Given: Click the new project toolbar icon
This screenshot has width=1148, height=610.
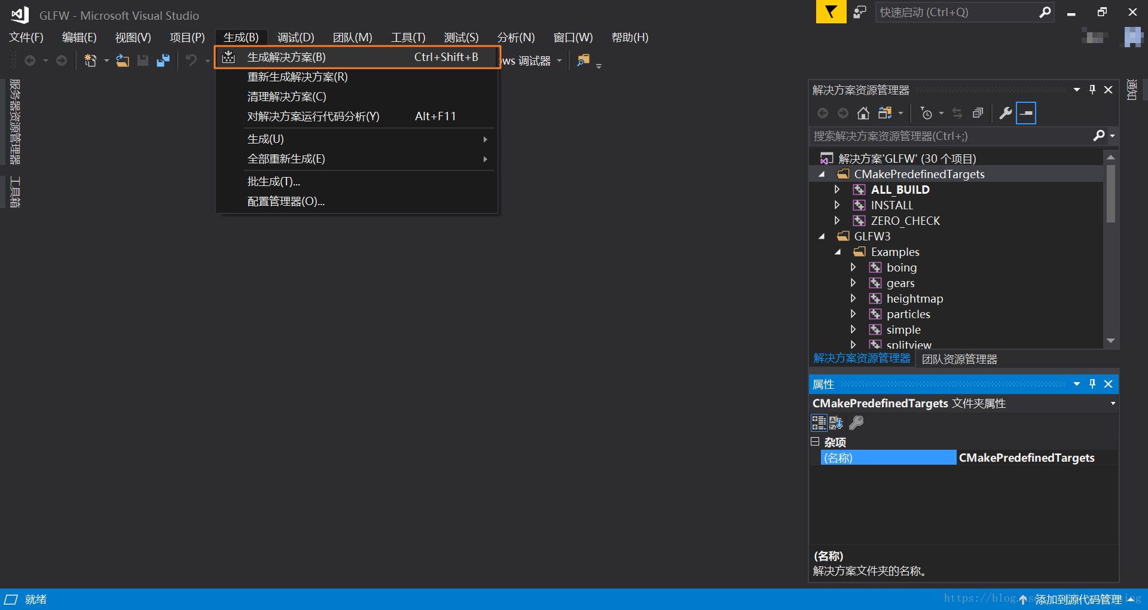Looking at the screenshot, I should [x=90, y=60].
